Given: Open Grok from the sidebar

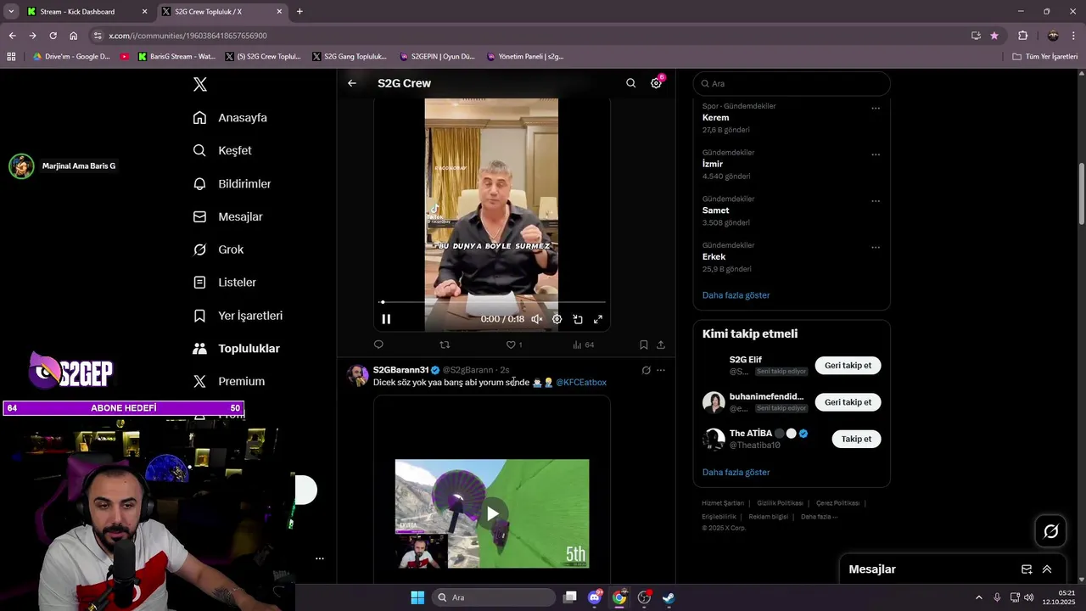Looking at the screenshot, I should pos(218,249).
